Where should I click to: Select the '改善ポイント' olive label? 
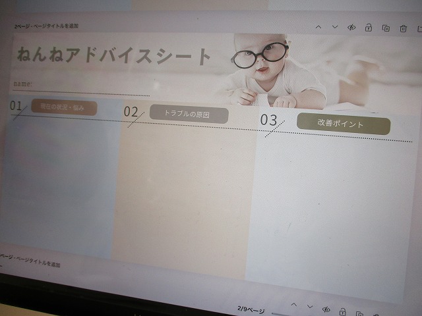coord(344,124)
